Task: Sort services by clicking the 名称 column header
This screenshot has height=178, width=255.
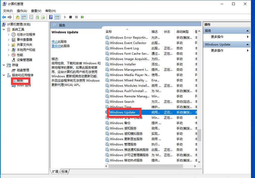Action: tap(116, 31)
